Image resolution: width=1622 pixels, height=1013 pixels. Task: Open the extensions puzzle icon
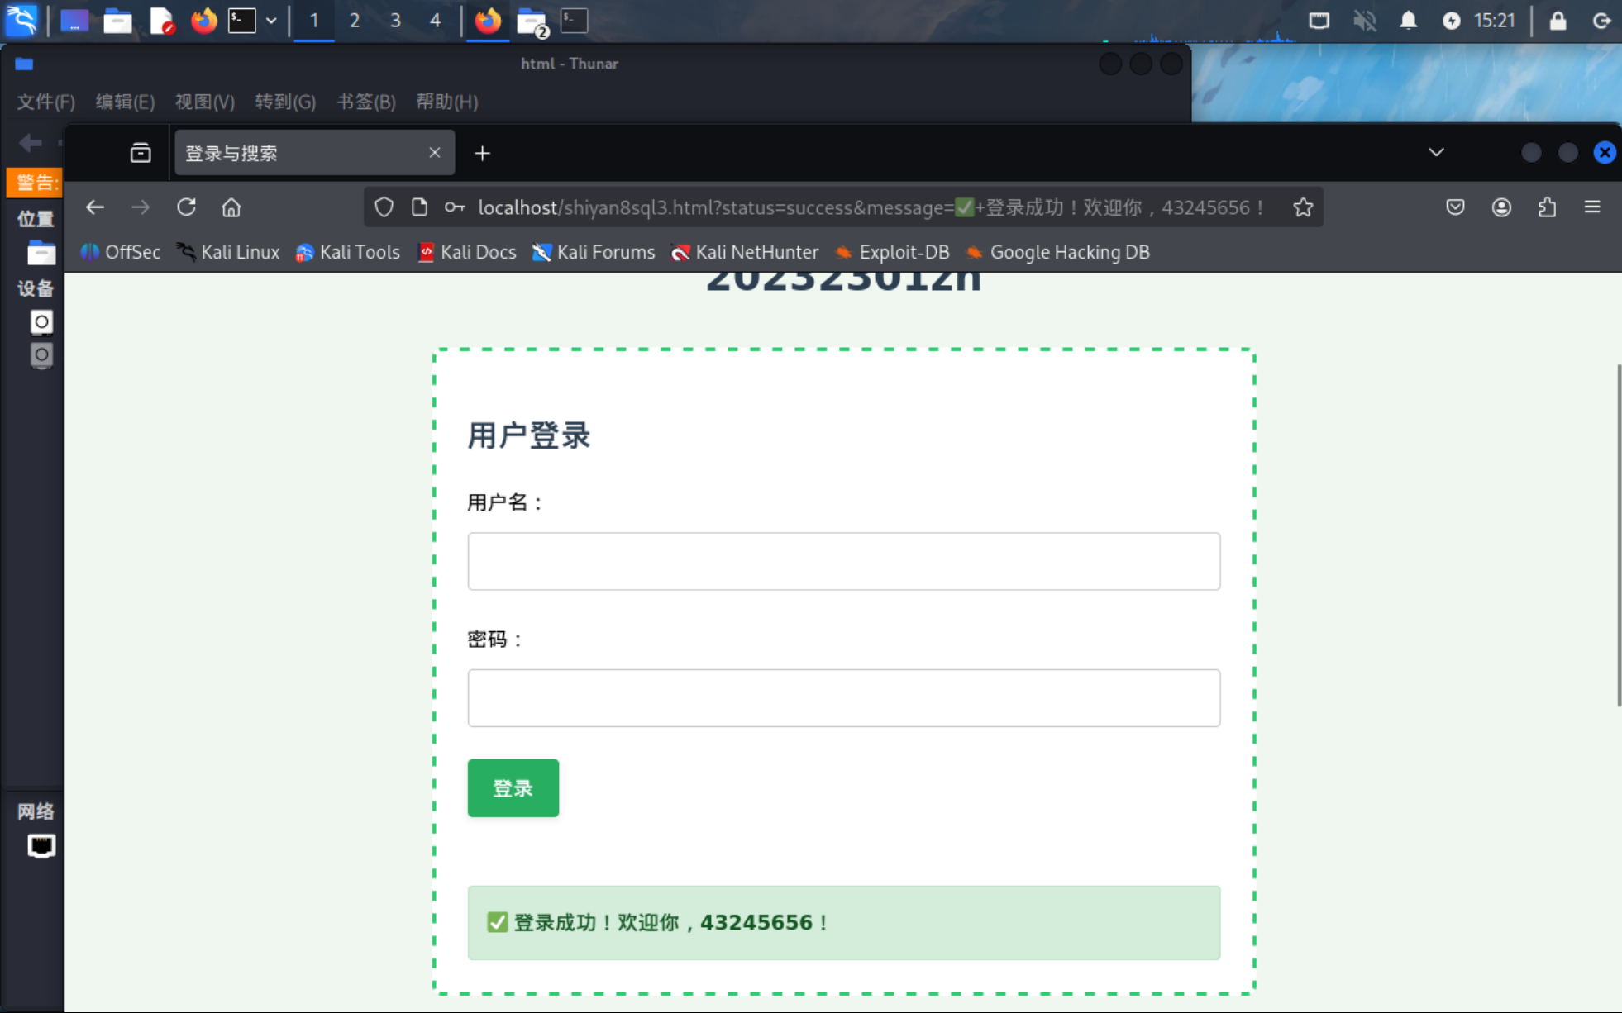click(1547, 207)
